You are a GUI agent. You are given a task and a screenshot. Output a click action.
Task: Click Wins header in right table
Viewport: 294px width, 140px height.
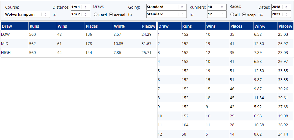(211, 26)
